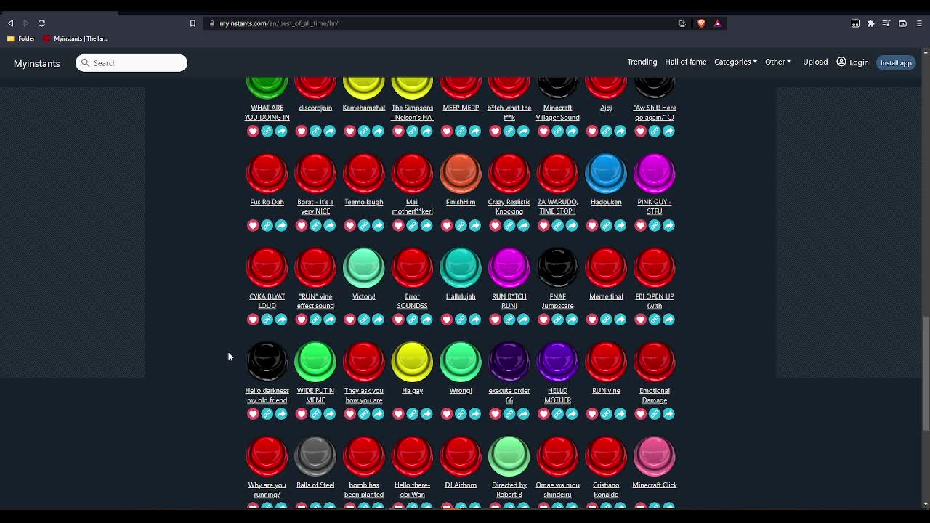Go to Myinstants home logo link
930x523 pixels.
click(36, 63)
